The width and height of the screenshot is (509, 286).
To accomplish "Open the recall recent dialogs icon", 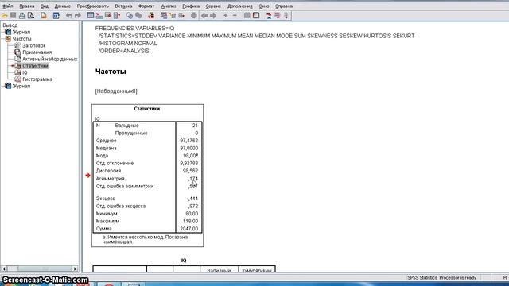I will point(56,15).
